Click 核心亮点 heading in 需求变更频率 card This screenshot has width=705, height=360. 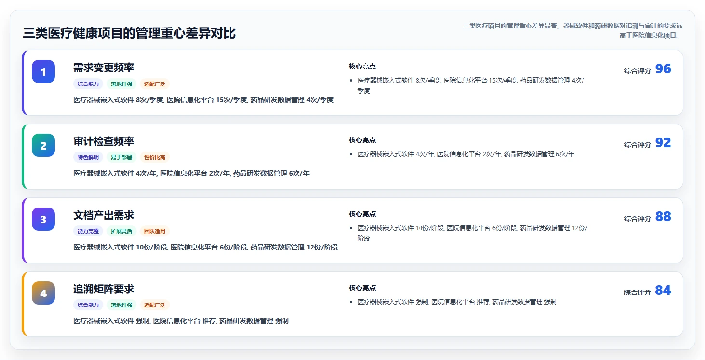pyautogui.click(x=362, y=66)
